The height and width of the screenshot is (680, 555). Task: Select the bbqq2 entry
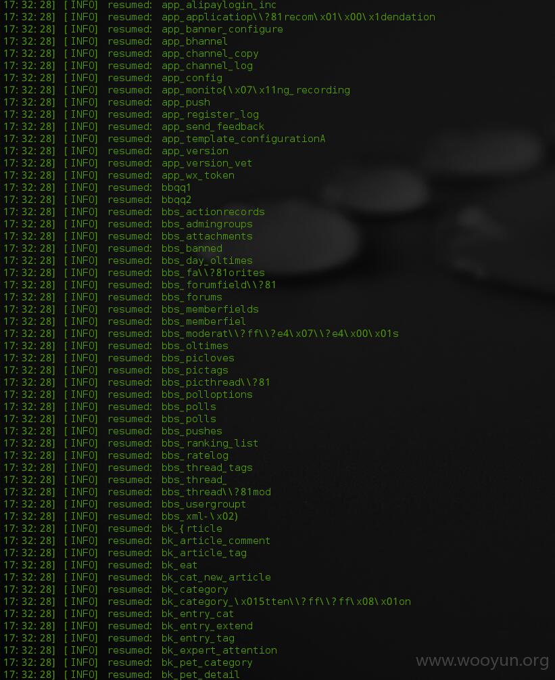coord(176,200)
